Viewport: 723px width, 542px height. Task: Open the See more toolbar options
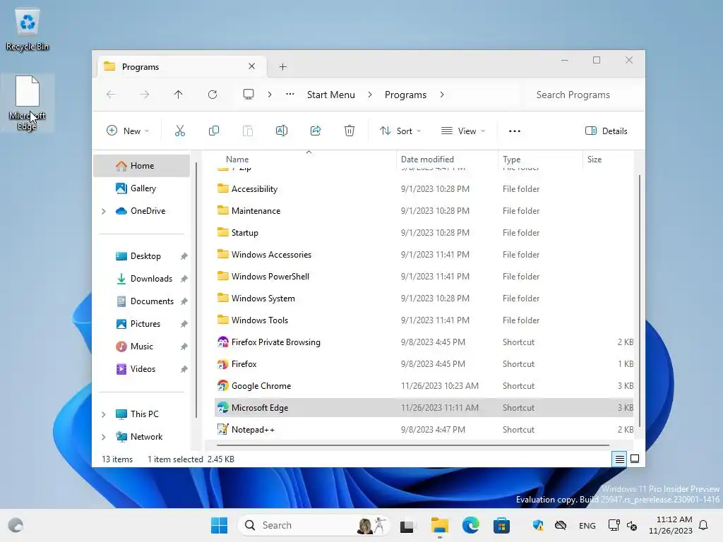[x=515, y=131]
